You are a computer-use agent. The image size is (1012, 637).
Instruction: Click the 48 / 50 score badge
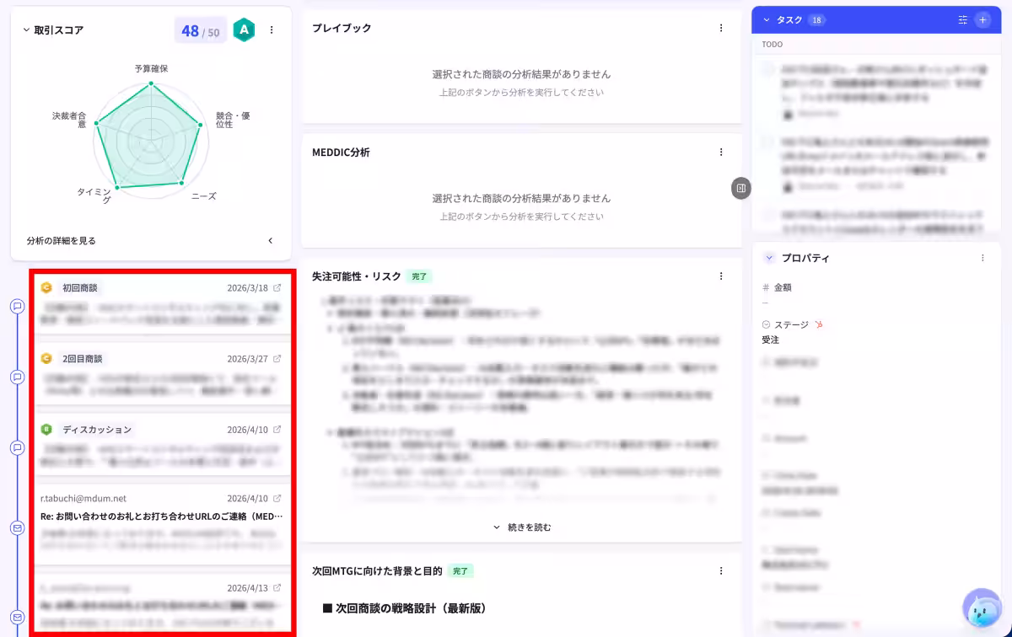click(x=201, y=31)
